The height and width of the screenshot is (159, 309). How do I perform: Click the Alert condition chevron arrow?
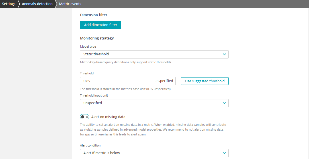point(224,153)
